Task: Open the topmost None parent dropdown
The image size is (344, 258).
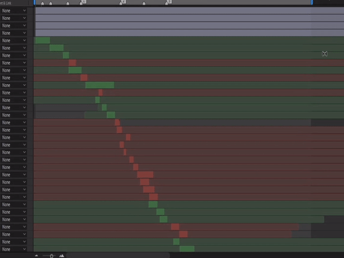Action: coord(14,11)
